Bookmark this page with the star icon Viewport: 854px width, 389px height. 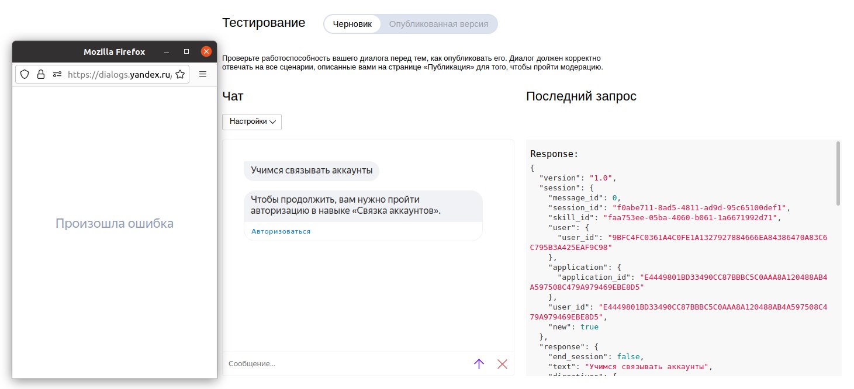pos(180,74)
